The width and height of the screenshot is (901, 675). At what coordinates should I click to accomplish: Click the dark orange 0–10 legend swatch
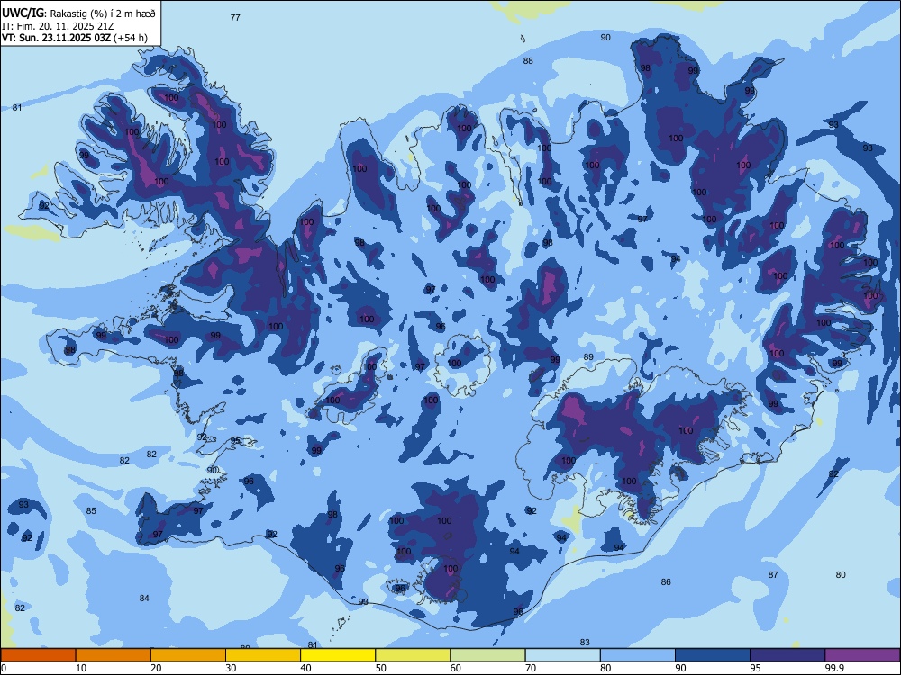click(x=38, y=655)
